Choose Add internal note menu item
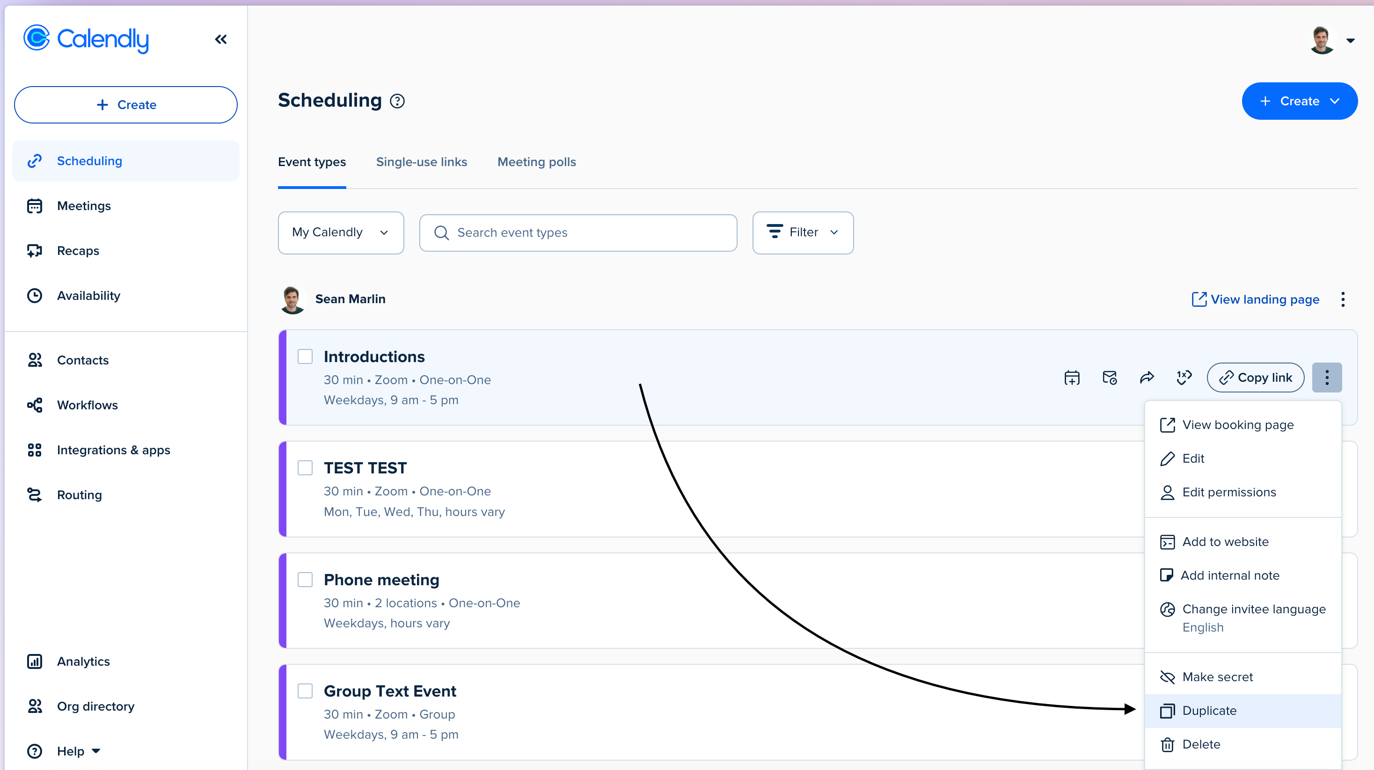1374x770 pixels. click(1243, 575)
